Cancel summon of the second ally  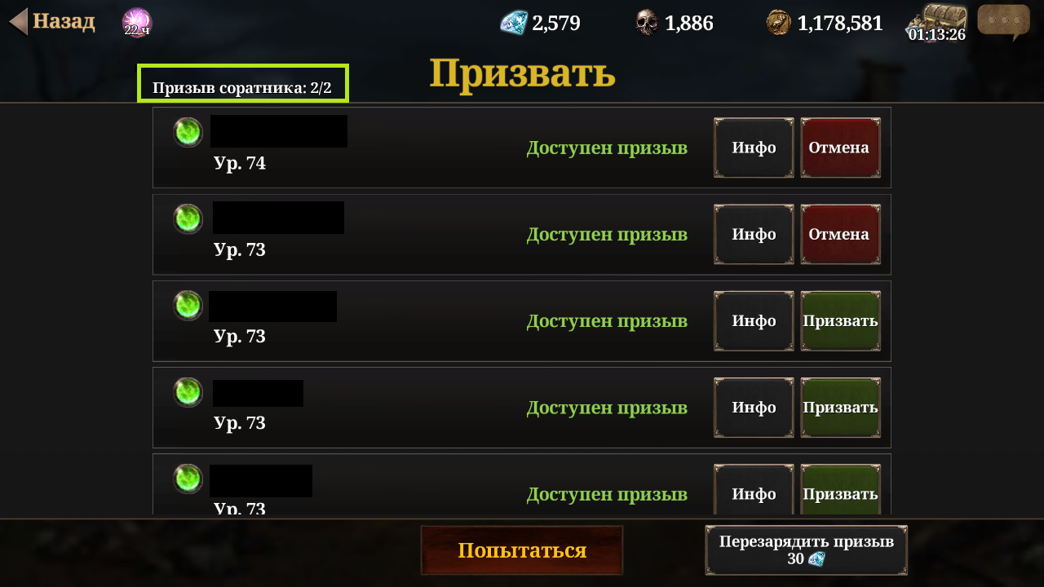840,234
